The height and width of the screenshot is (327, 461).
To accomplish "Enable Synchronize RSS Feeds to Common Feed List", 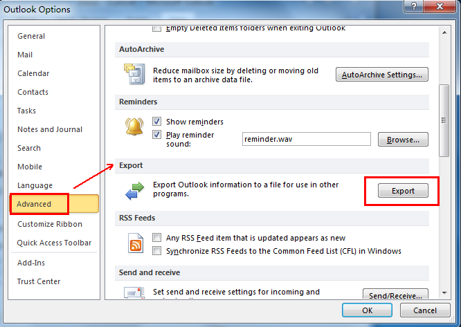I will click(157, 251).
